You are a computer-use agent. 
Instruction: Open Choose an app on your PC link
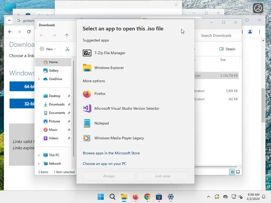[x=105, y=164]
